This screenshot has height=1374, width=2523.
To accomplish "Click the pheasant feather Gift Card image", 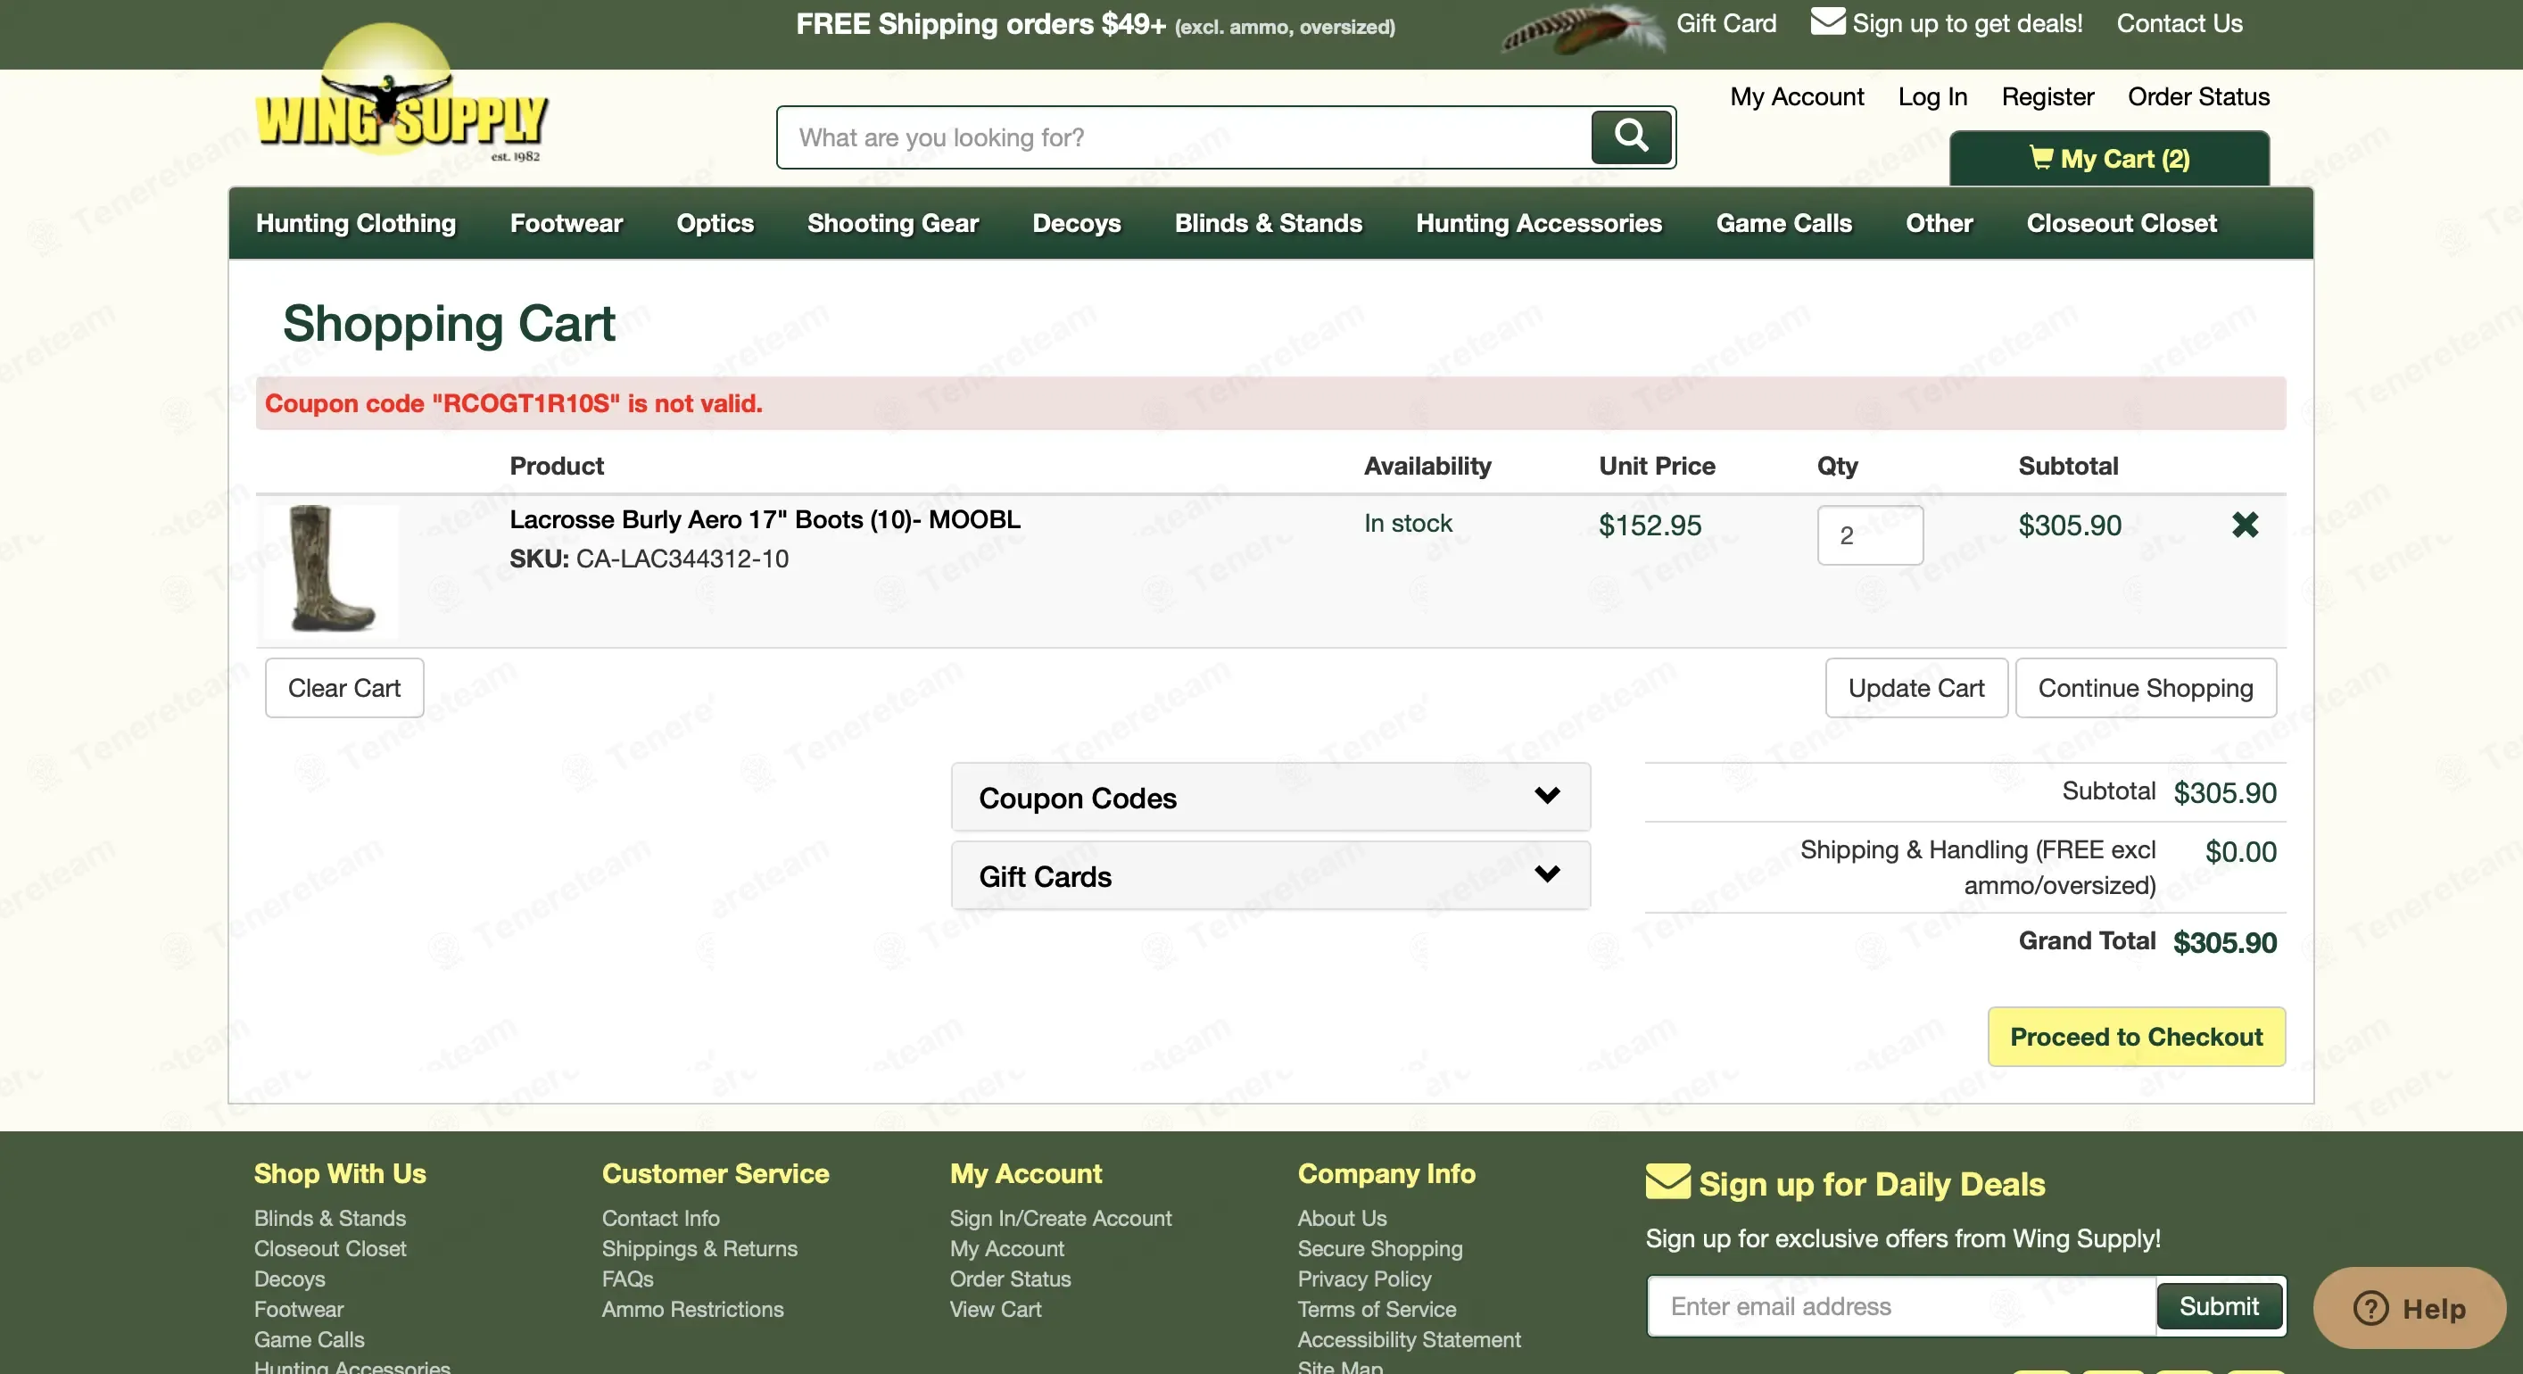I will point(1583,29).
